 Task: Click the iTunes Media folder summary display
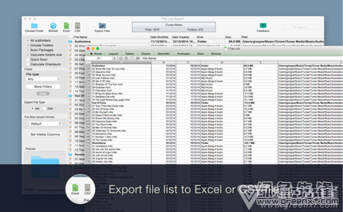tap(174, 27)
